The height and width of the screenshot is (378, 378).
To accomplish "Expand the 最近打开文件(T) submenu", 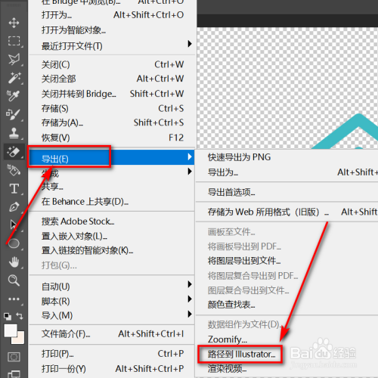I will pos(112,45).
